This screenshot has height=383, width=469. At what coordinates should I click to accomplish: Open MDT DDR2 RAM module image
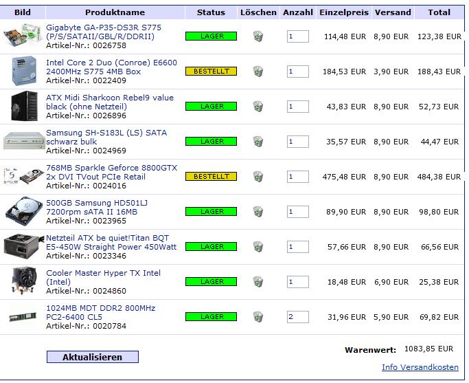click(x=23, y=317)
